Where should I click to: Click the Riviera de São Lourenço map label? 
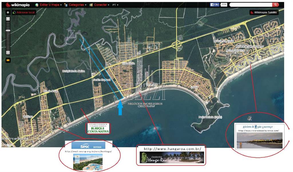248,46
